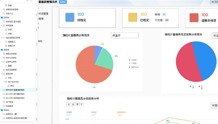
Task: Collapse the 预约受理 tree node arrow
Action: 2,26
